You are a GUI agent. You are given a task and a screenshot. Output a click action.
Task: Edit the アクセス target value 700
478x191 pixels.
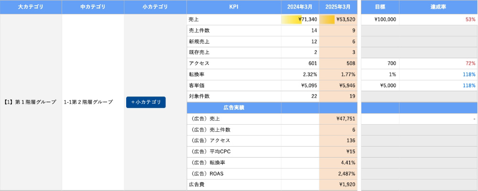point(380,64)
